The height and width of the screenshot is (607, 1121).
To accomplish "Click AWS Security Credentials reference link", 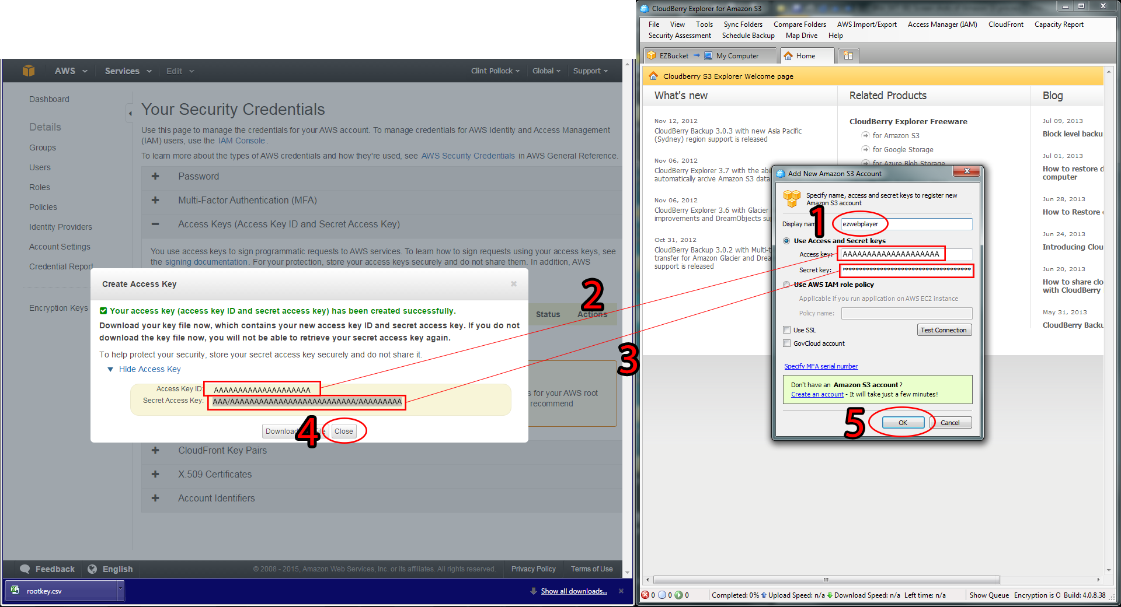I will pos(468,156).
